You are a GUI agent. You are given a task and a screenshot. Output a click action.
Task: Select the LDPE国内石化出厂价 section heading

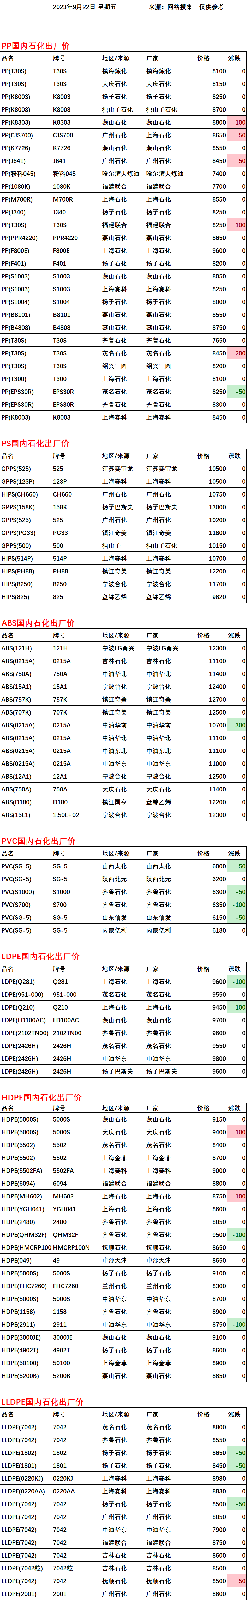(x=40, y=957)
